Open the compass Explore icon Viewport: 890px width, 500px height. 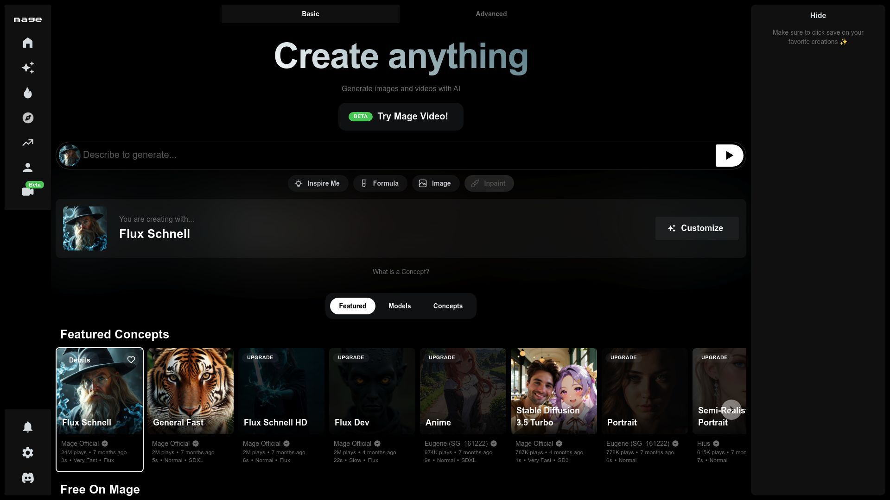coord(28,118)
